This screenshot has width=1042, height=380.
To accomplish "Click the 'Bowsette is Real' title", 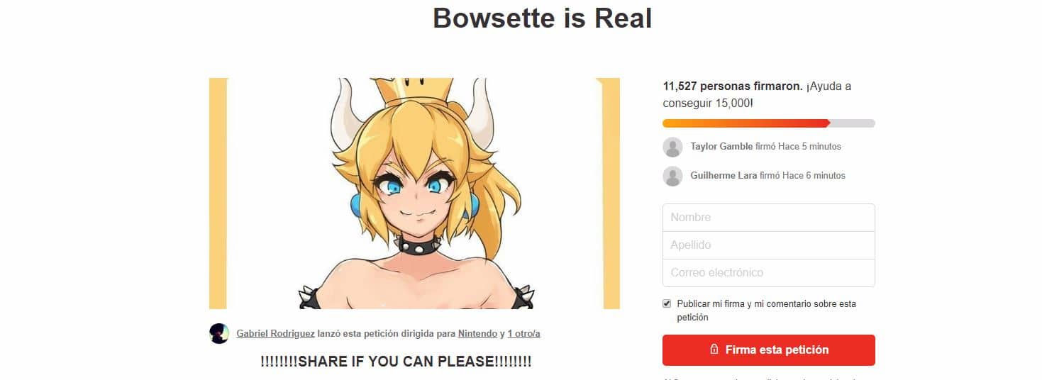I will pyautogui.click(x=543, y=18).
